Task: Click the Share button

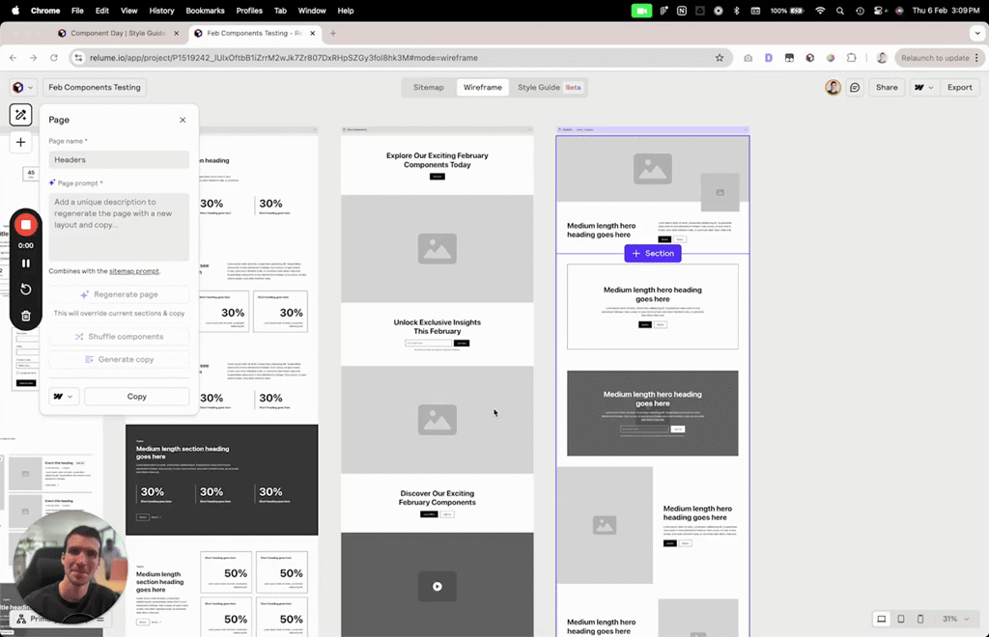Action: click(x=886, y=87)
